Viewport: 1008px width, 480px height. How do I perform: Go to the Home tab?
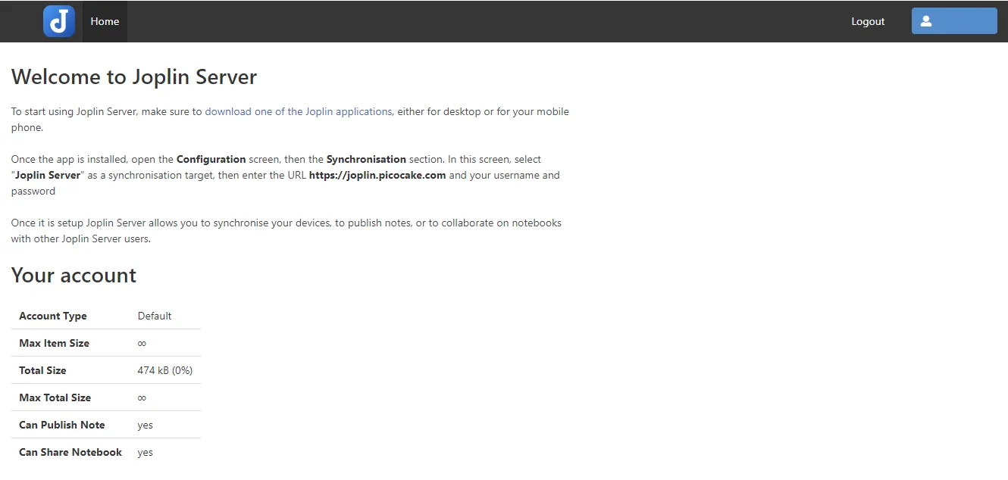105,21
